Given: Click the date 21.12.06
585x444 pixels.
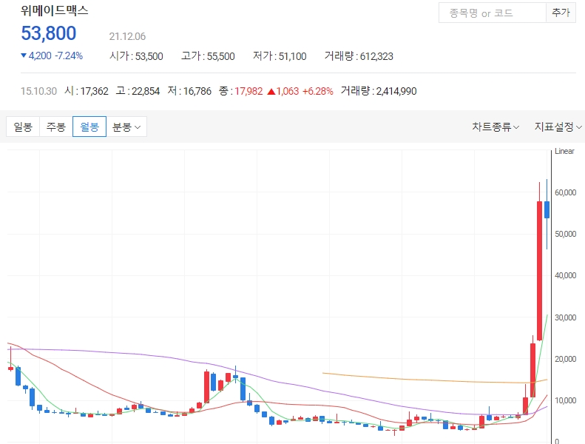Looking at the screenshot, I should coord(127,36).
